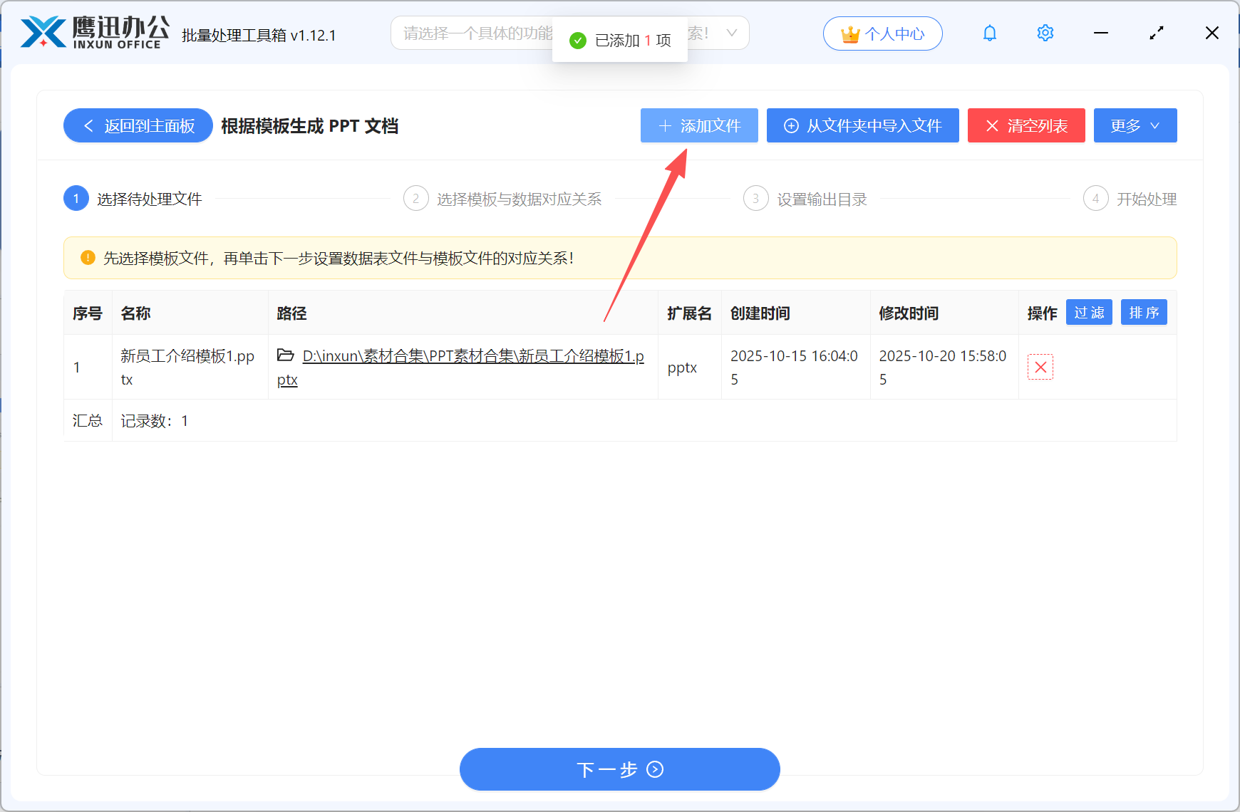Click the folder icon beside the file path
Image resolution: width=1240 pixels, height=812 pixels.
286,356
